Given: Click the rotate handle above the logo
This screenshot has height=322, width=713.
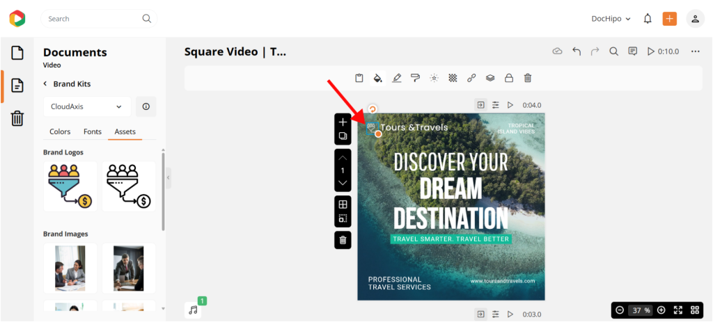Looking at the screenshot, I should (373, 109).
